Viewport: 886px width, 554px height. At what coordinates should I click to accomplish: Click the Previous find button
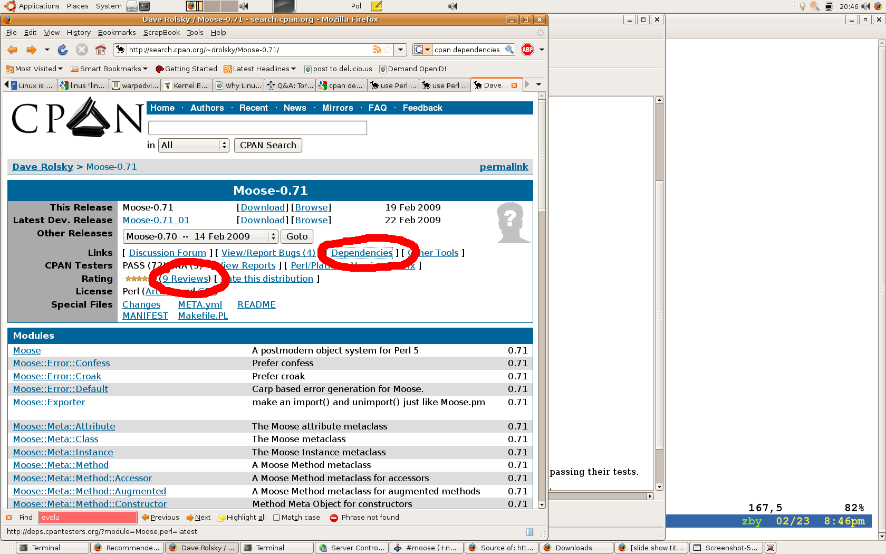[160, 518]
